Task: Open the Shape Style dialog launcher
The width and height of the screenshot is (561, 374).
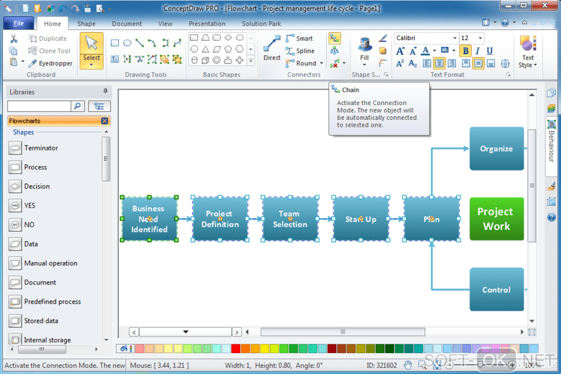Action: point(386,75)
